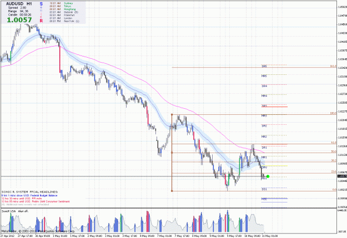Select the 0.0 Fibonacci level label
This screenshot has width=347, height=238.
coord(334,190)
